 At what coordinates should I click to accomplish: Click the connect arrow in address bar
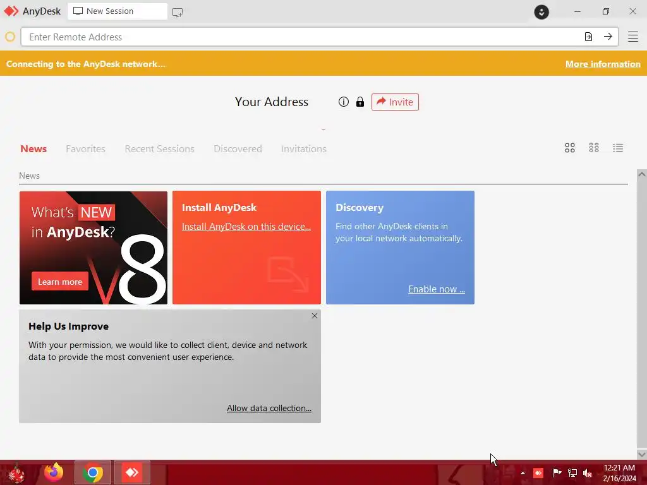coord(607,37)
